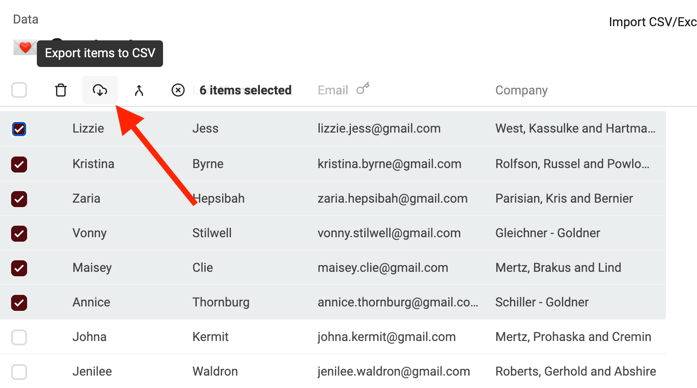Uncheck the Annice Thornburg checkbox
Image resolution: width=697 pixels, height=388 pixels.
[19, 303]
